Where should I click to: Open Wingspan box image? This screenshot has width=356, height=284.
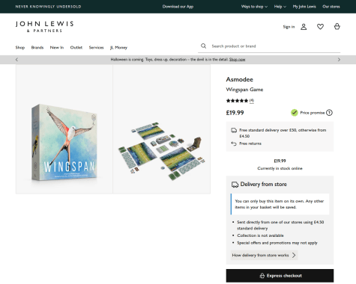coord(64,129)
